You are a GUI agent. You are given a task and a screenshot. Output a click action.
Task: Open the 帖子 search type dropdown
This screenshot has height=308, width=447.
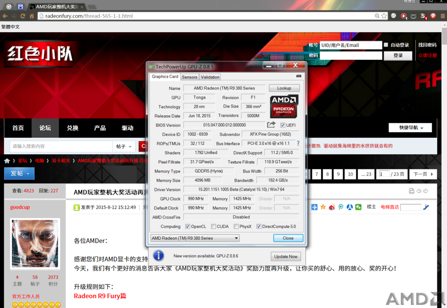124,146
